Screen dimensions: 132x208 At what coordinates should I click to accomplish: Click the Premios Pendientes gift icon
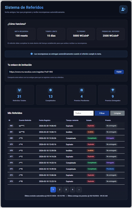82,90
